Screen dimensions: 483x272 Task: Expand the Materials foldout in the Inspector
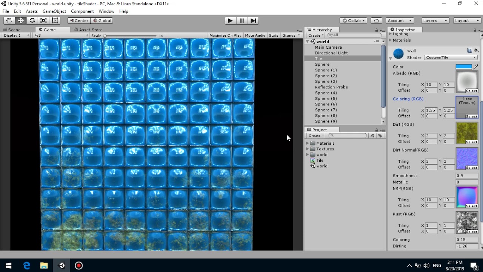click(x=390, y=40)
